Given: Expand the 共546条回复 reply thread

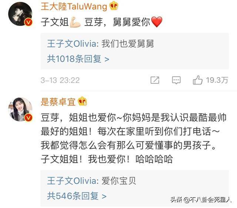Looking at the screenshot, I should point(77,196).
